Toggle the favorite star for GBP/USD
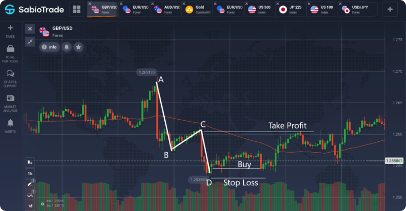This screenshot has width=406, height=211. click(x=79, y=47)
